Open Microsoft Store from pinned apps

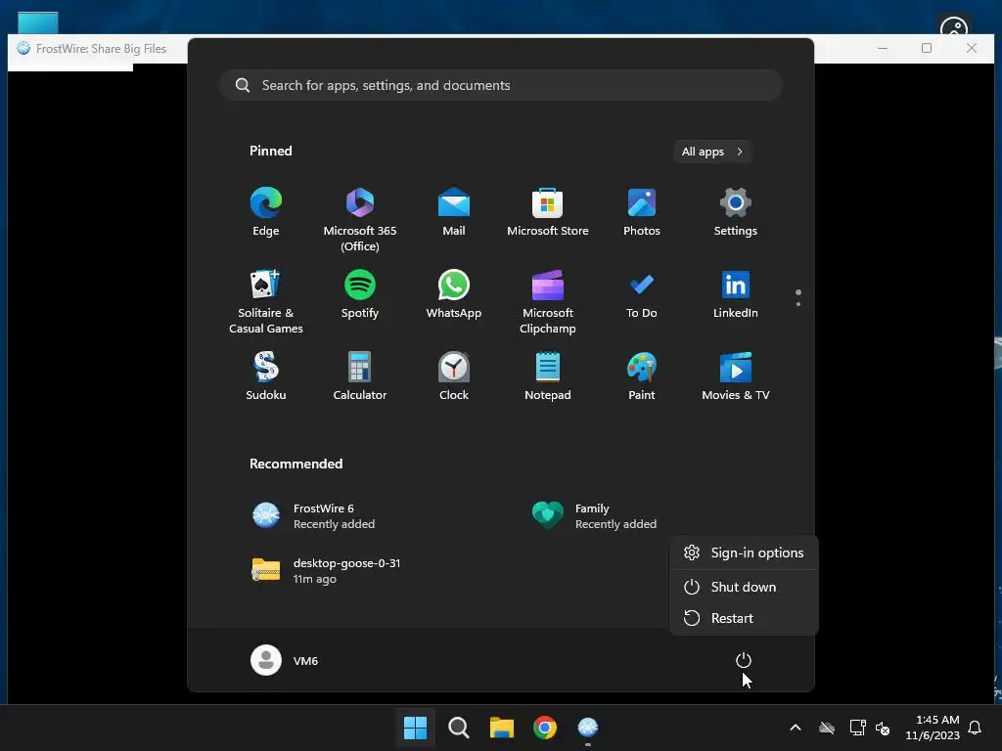(x=548, y=212)
